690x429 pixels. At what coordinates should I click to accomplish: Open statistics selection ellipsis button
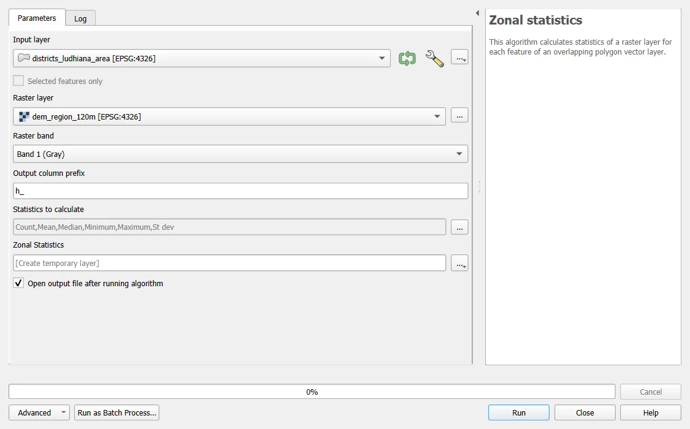tap(459, 227)
